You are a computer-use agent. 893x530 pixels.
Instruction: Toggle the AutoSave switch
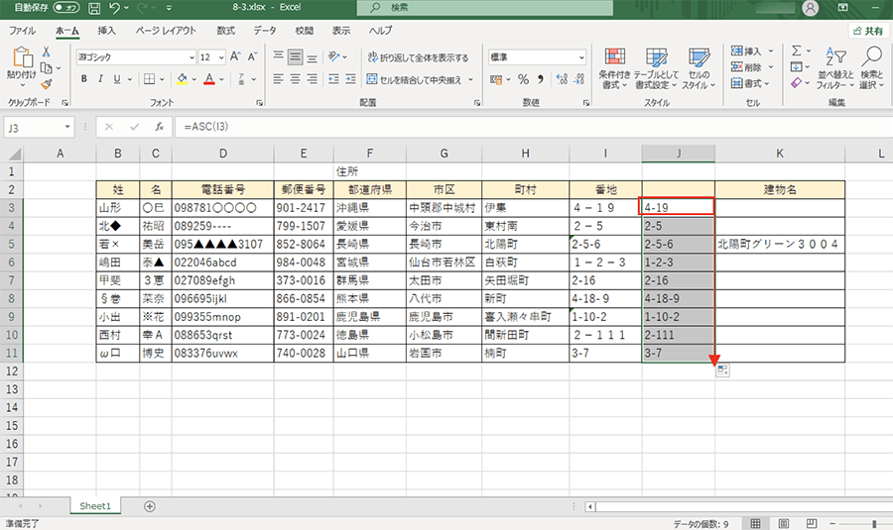tap(64, 8)
